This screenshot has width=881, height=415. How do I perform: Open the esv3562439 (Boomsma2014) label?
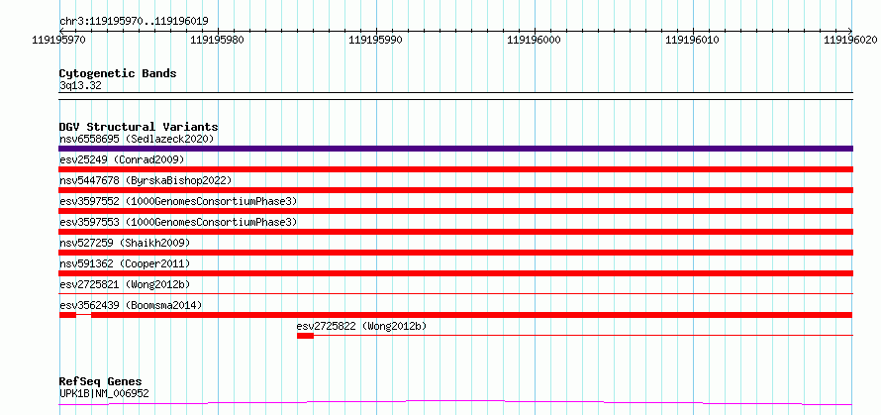131,305
